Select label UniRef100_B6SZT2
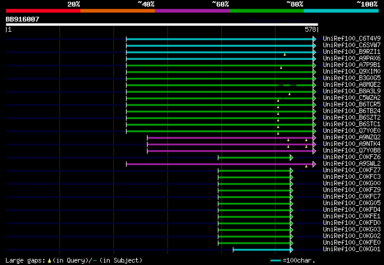 coord(352,118)
